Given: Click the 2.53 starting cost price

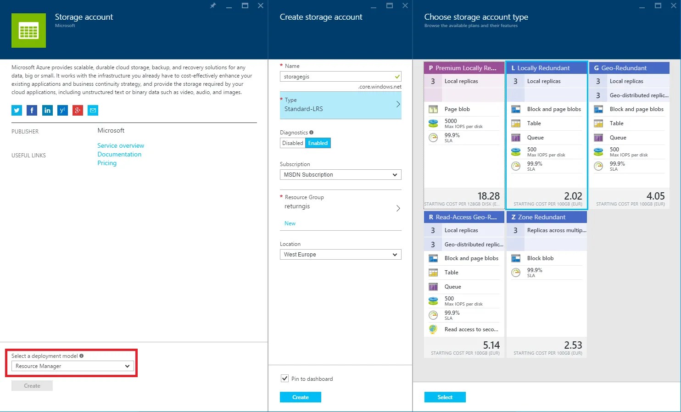Looking at the screenshot, I should [x=573, y=345].
